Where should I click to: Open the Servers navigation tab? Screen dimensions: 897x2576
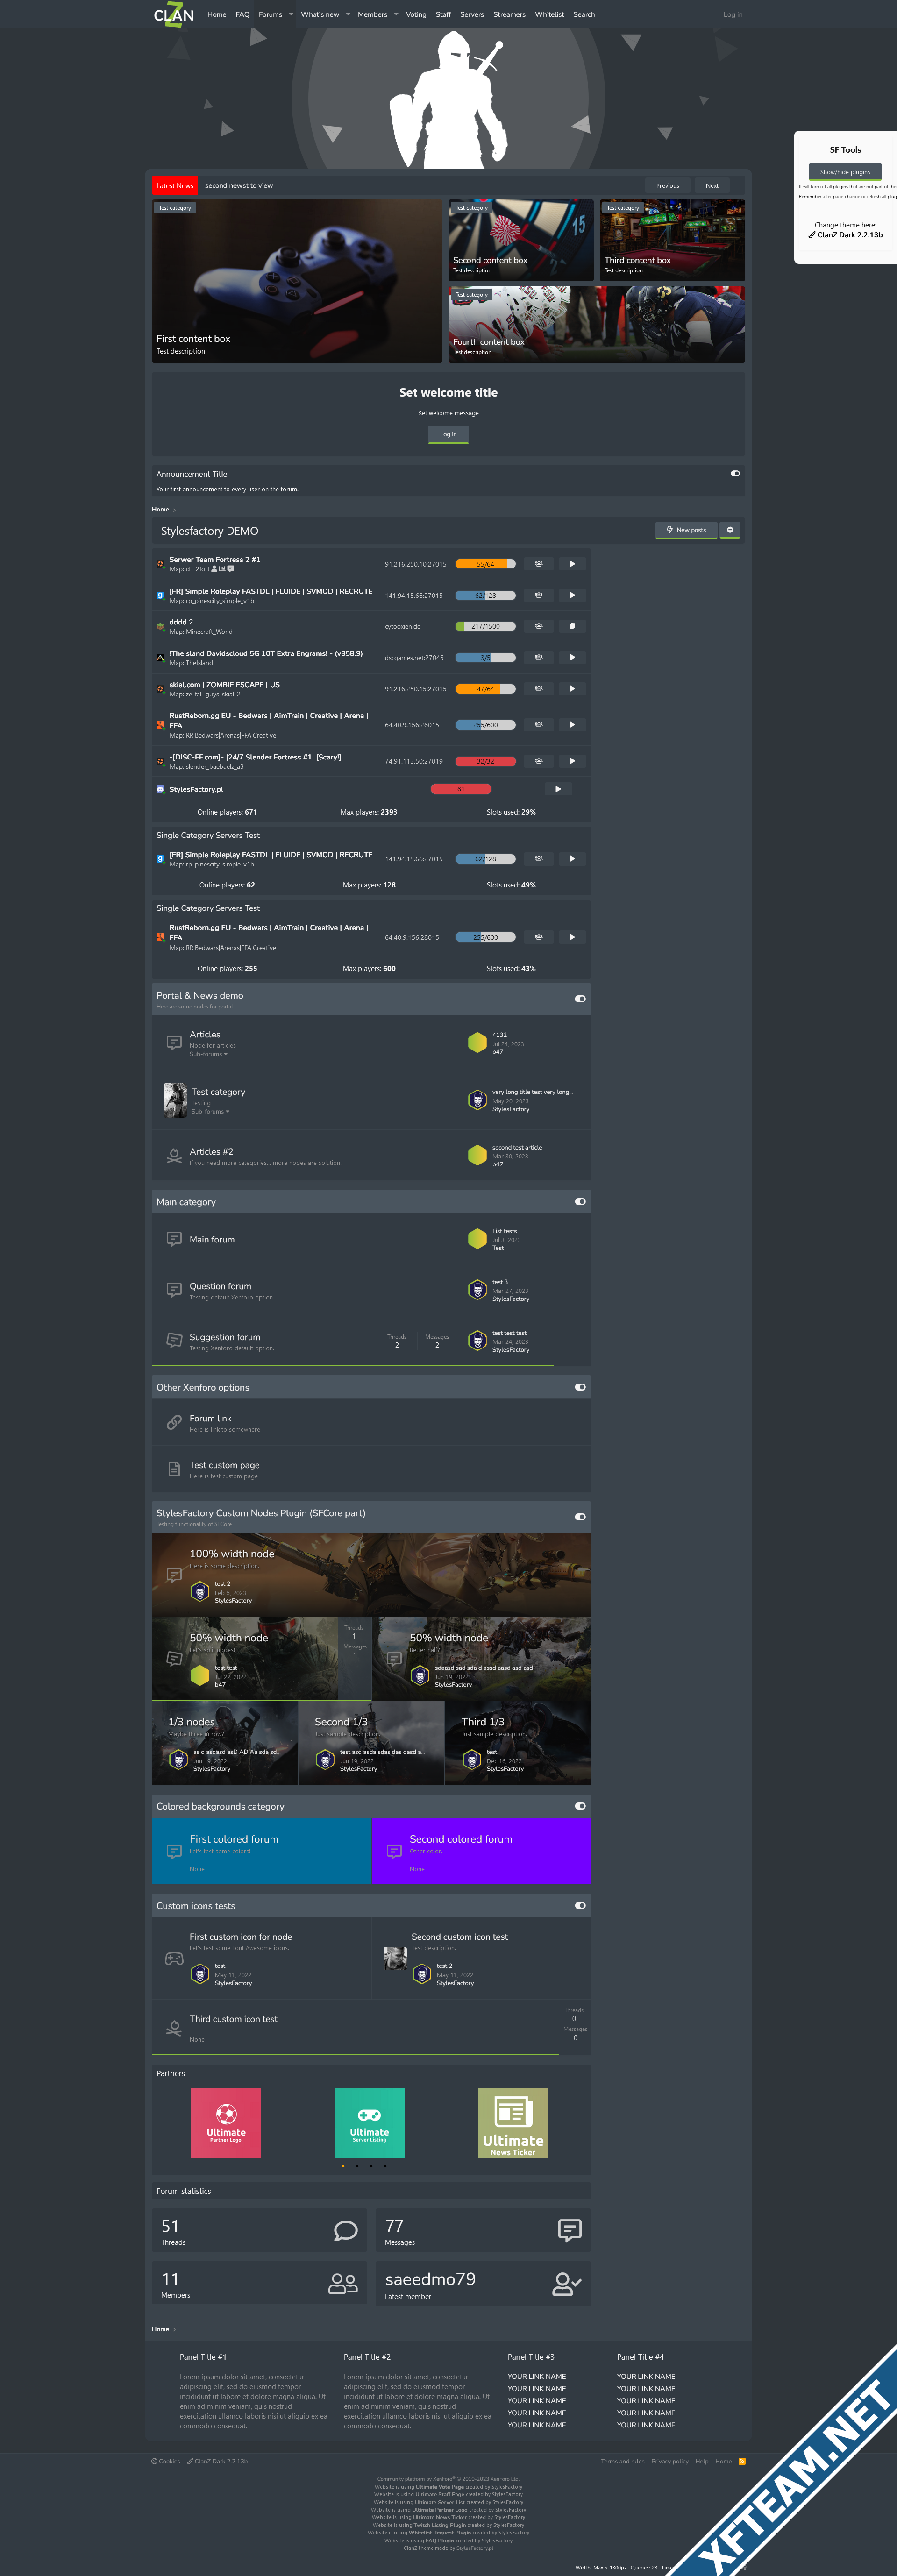coord(472,14)
